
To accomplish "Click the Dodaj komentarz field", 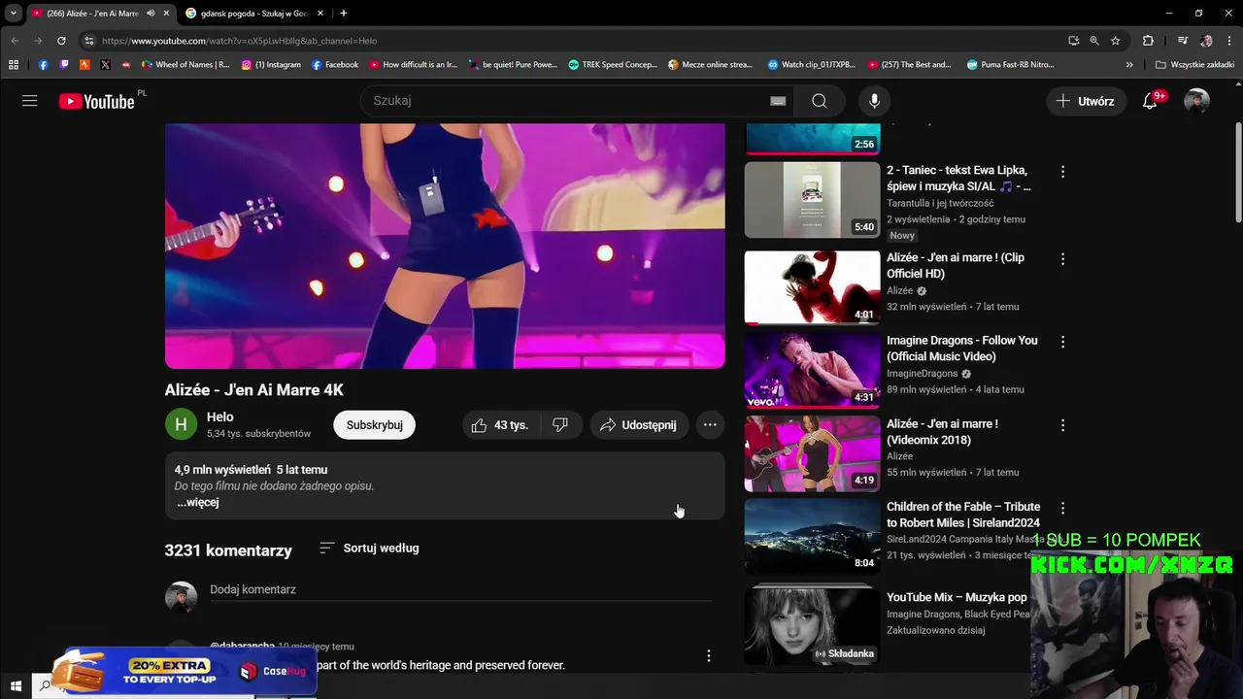I will pyautogui.click(x=460, y=590).
